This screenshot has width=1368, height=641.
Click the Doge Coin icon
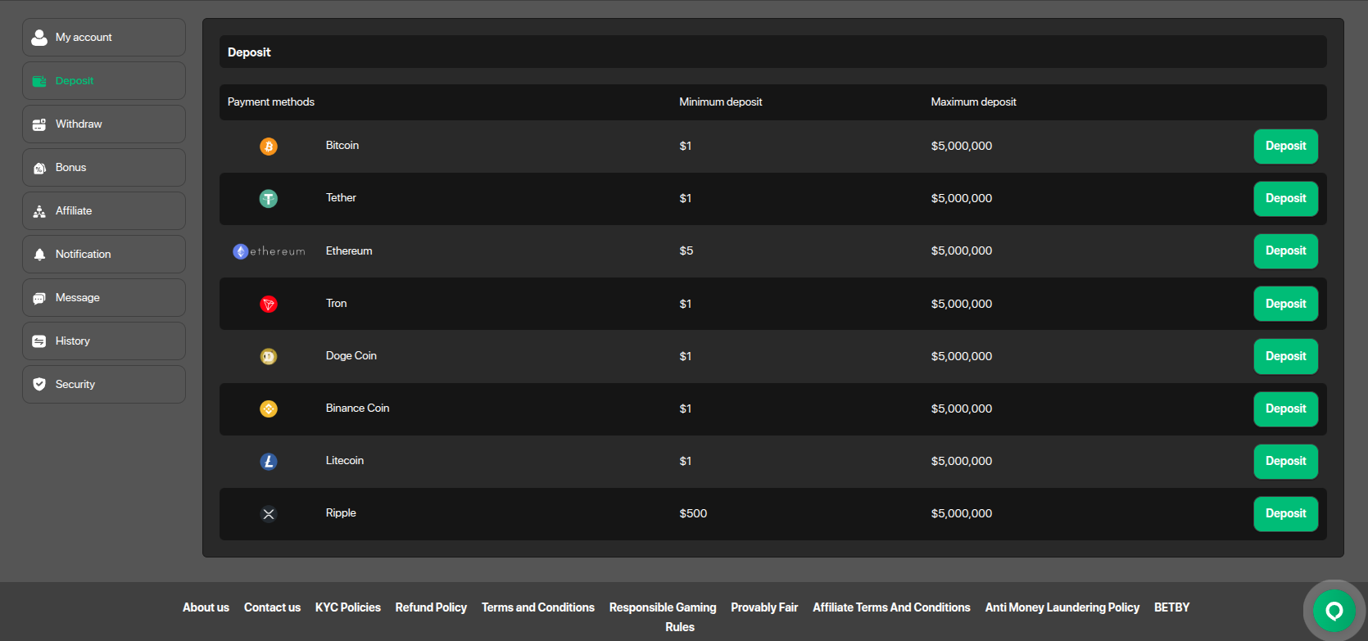[269, 357]
